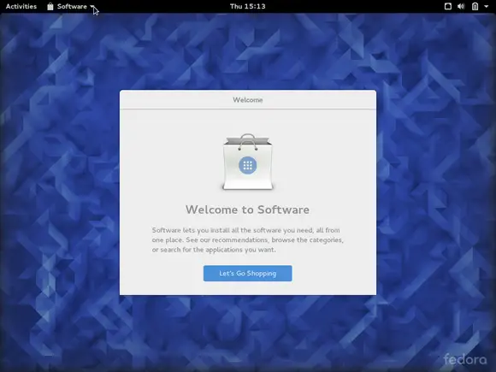Open the Activities overview
Image resolution: width=496 pixels, height=372 pixels.
(21, 6)
